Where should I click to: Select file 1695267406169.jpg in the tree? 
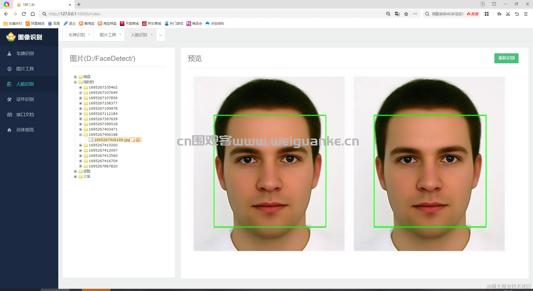112,140
